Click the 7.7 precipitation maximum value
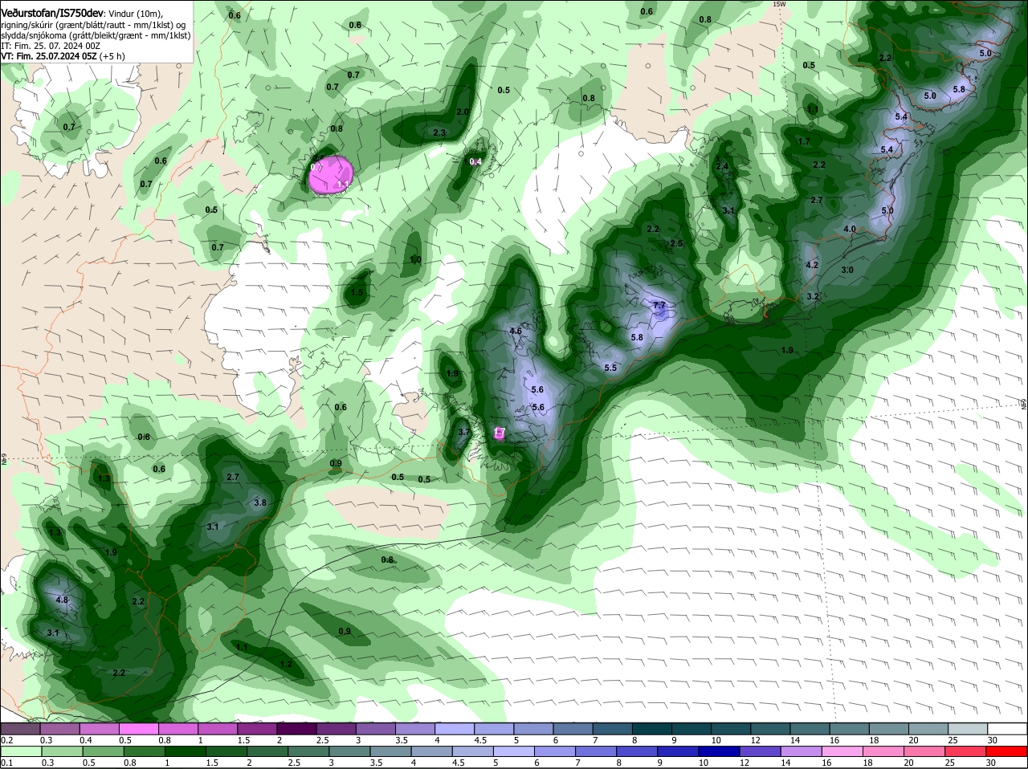The image size is (1028, 769). click(x=659, y=305)
